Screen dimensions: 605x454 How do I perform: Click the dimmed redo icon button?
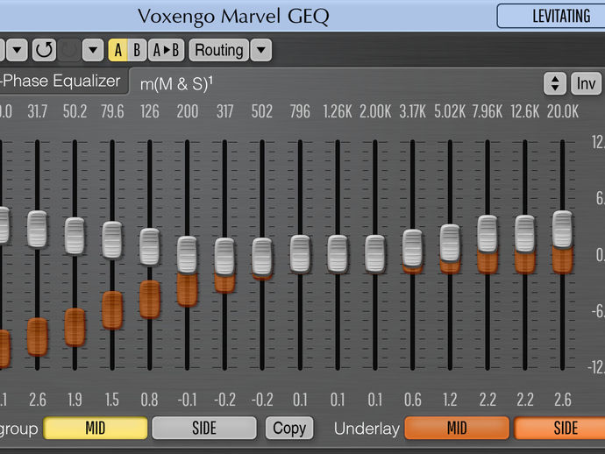(x=69, y=50)
